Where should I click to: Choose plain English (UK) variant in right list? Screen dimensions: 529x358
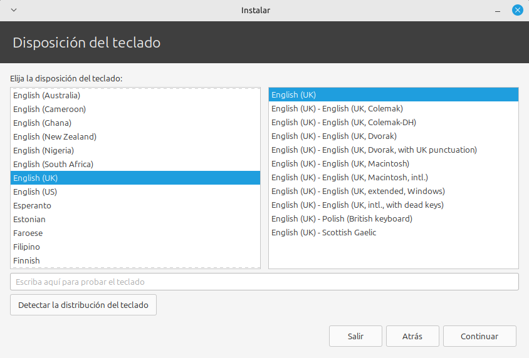click(x=394, y=95)
